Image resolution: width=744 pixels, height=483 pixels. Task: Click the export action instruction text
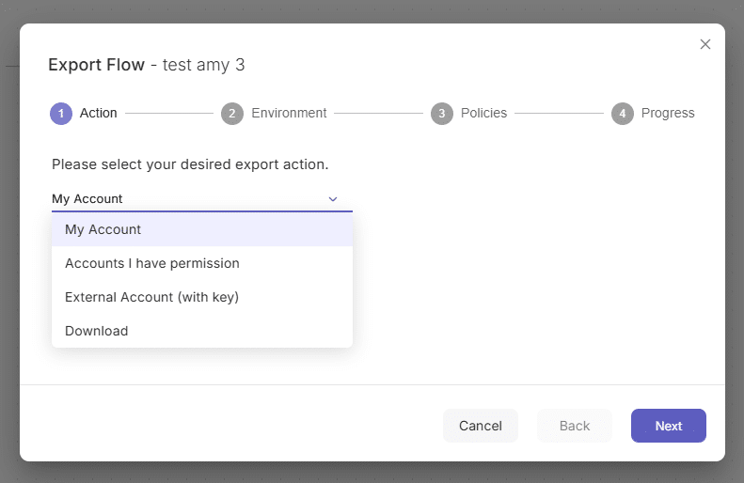[x=190, y=164]
